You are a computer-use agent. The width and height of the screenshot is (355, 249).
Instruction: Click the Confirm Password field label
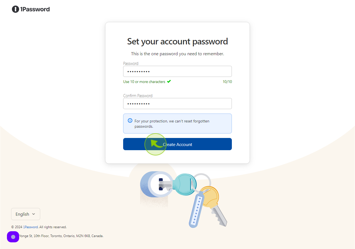(x=138, y=95)
